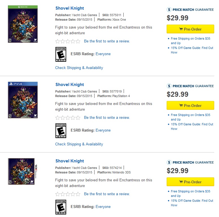This screenshot has height=217, width=219.
Task: Check Shipping & Availability for Xbox One version
Action: (79, 68)
